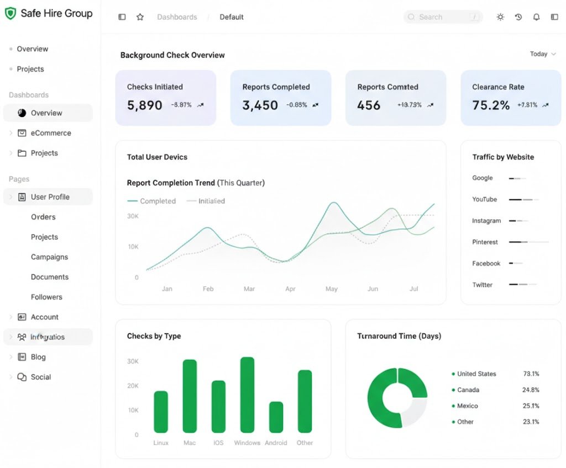Open the Checks Initiated stat card

pyautogui.click(x=165, y=98)
